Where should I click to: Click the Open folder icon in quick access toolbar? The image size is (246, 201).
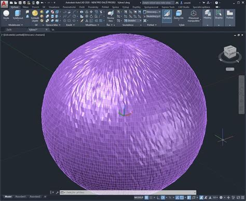(x=16, y=3)
